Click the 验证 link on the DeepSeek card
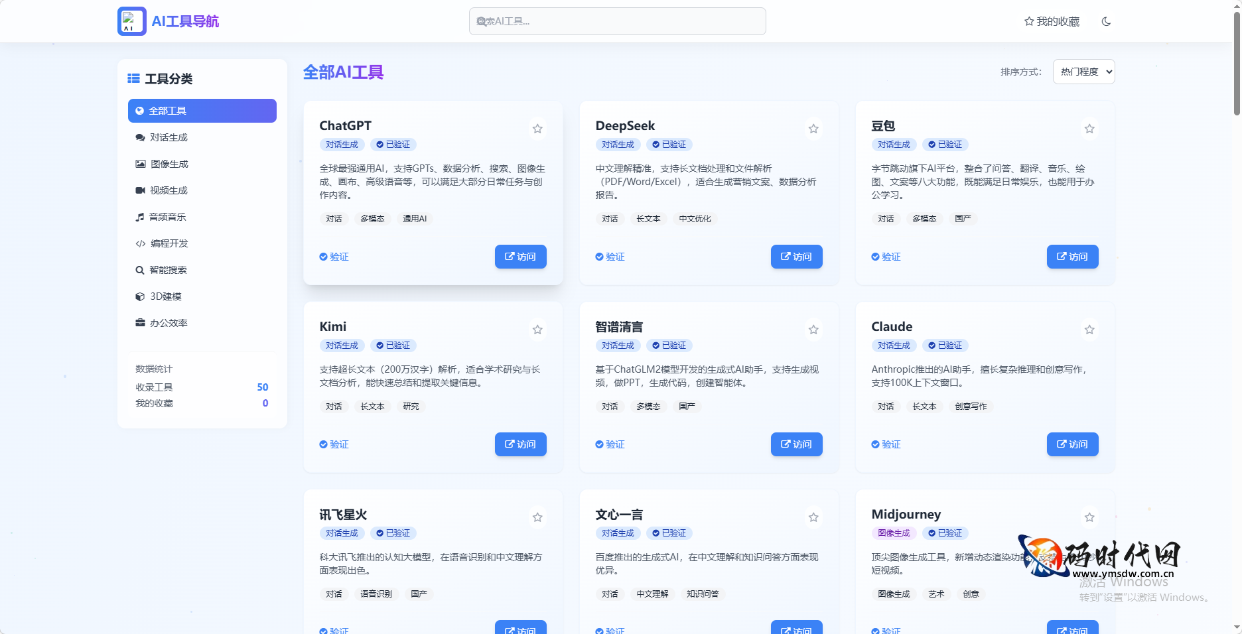 pos(610,257)
